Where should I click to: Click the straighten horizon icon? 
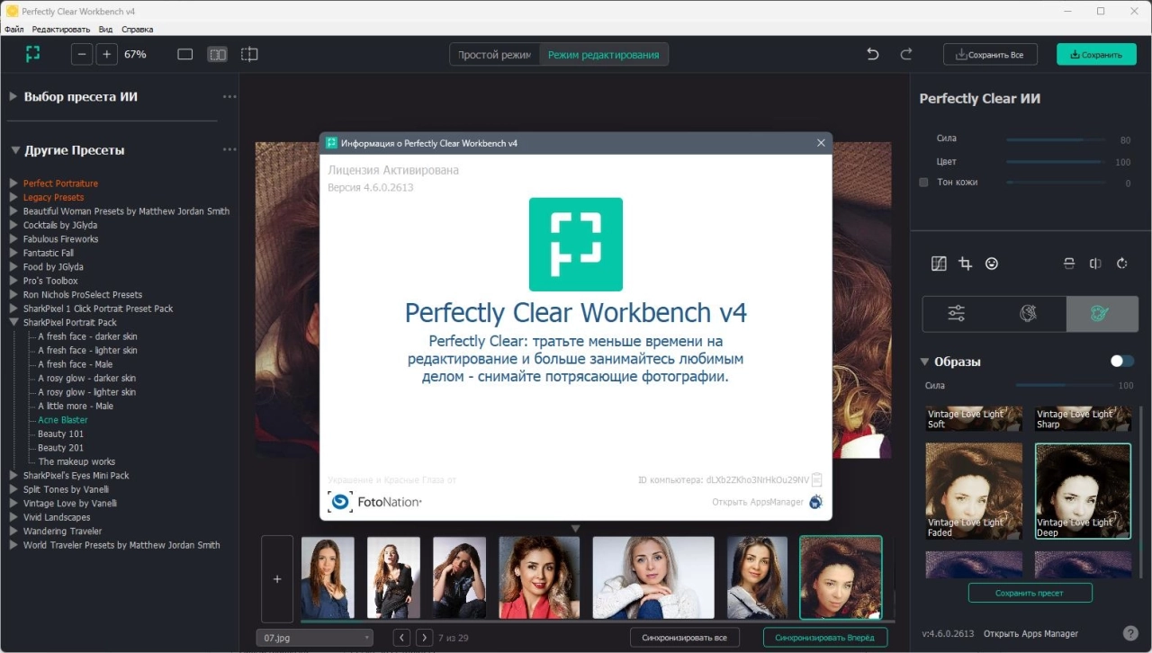coord(1069,264)
